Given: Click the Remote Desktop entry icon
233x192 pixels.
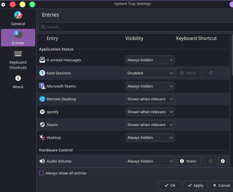Looking at the screenshot, I should [x=42, y=99].
